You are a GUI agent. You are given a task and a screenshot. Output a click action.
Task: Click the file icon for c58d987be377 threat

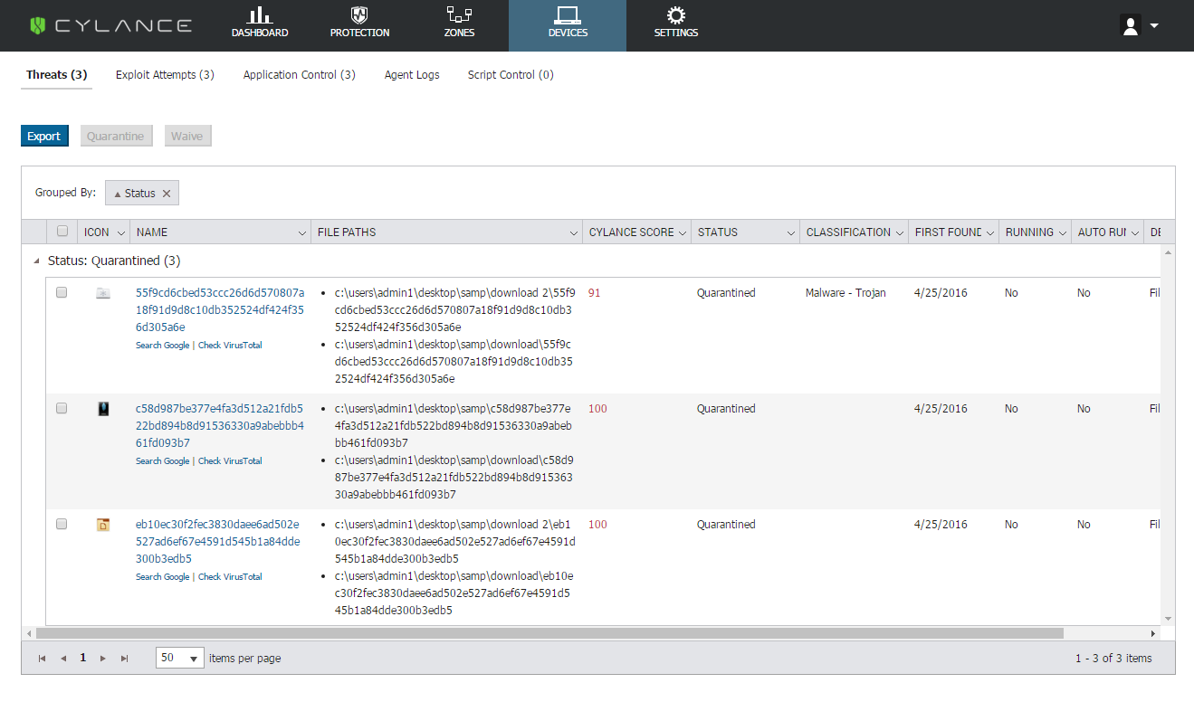coord(103,409)
